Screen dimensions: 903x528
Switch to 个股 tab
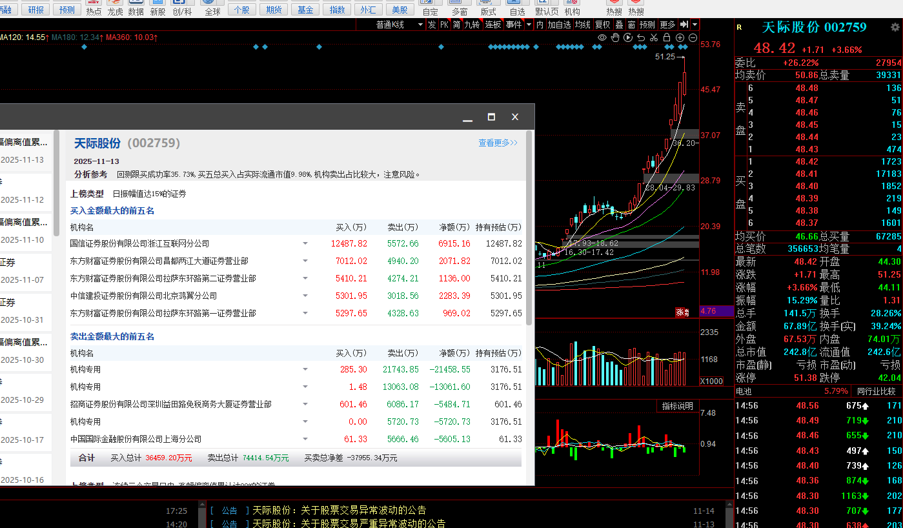(x=242, y=10)
